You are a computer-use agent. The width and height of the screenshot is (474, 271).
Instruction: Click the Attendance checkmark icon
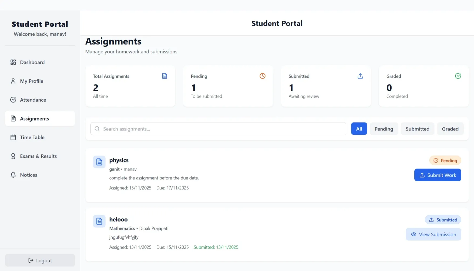[13, 100]
